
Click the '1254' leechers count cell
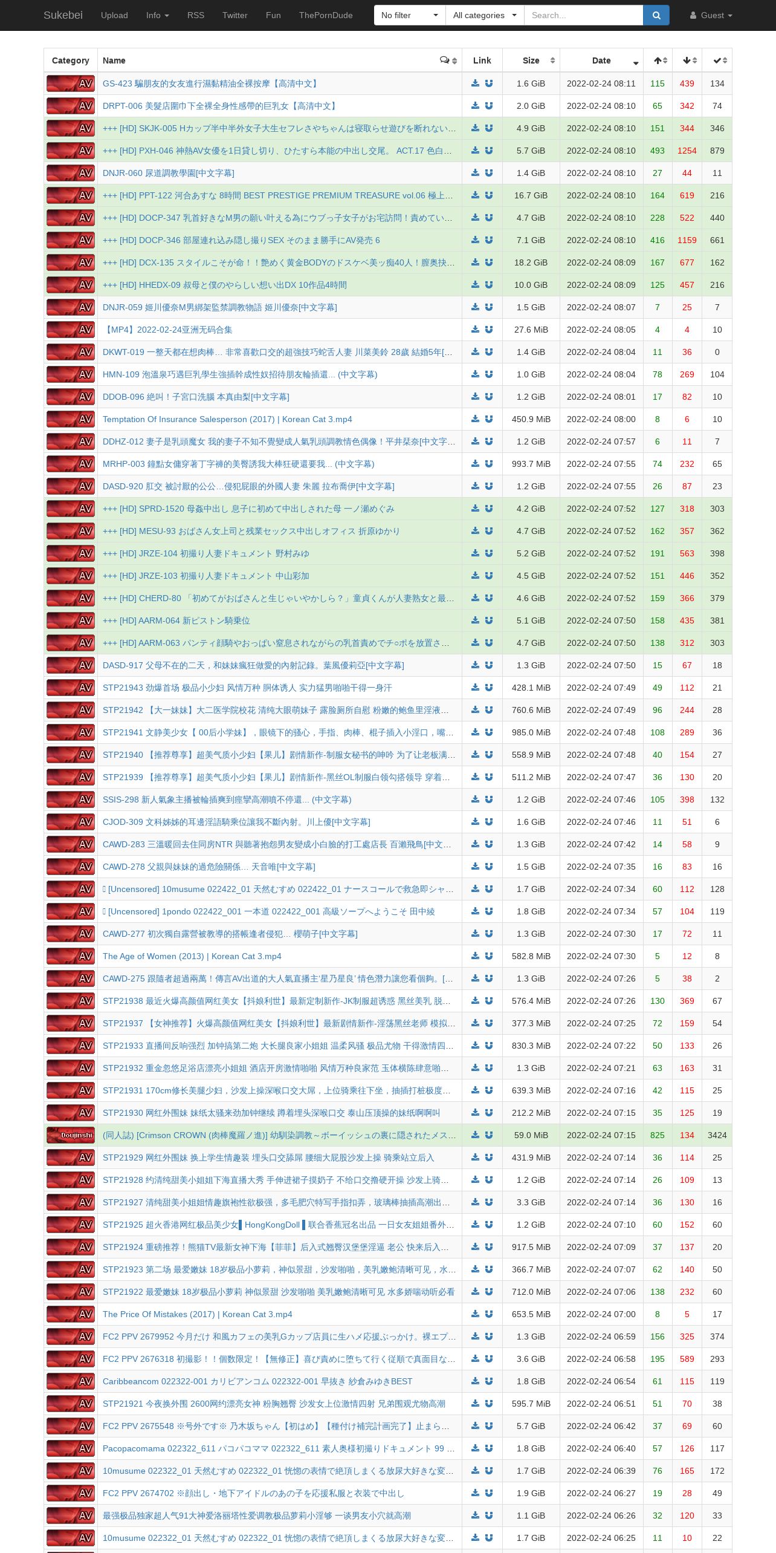[687, 151]
